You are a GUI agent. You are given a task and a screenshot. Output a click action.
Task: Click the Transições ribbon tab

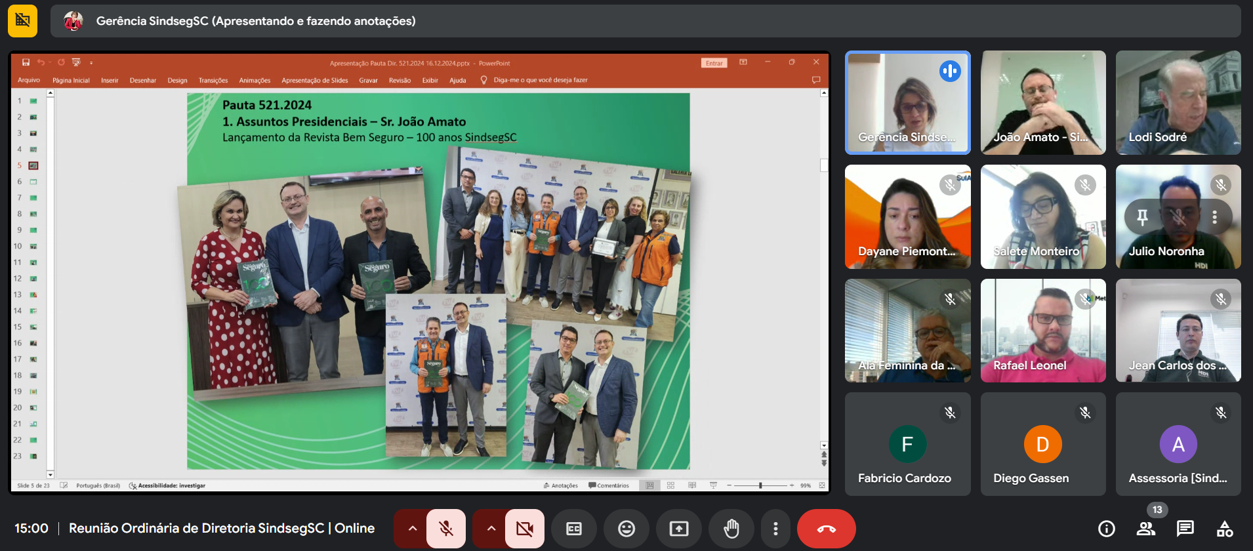[213, 81]
